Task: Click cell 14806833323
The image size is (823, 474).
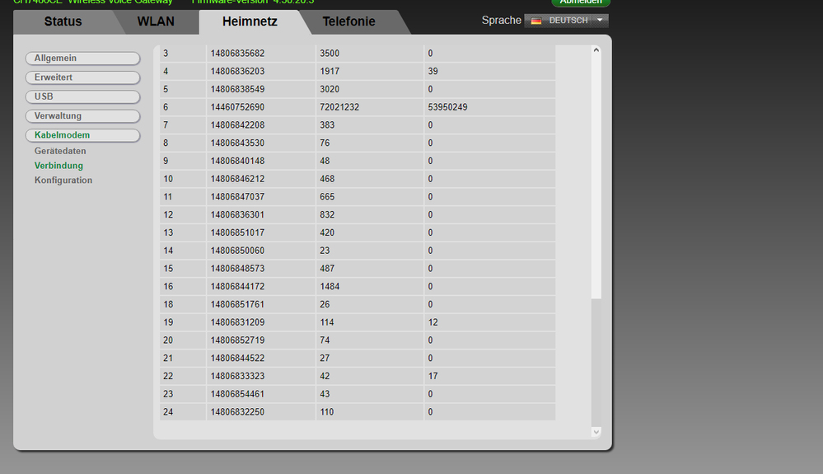Action: [261, 376]
